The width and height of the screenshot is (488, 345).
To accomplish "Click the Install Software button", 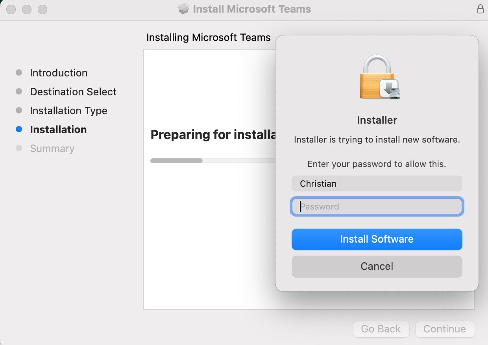I will (377, 239).
